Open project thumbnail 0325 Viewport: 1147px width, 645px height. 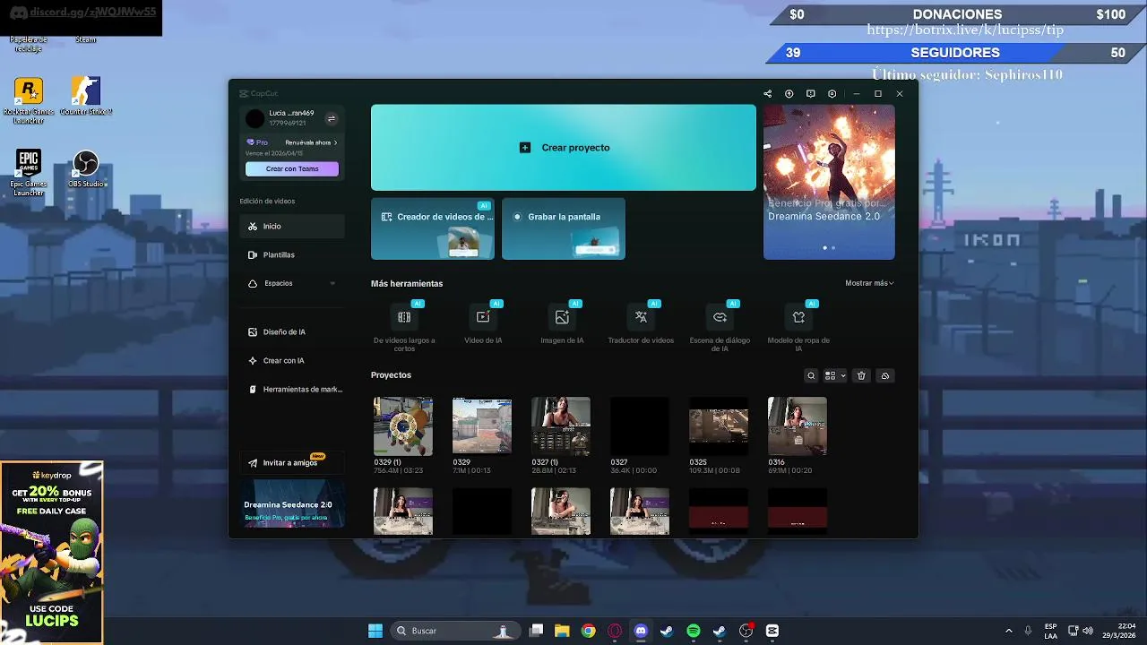tap(719, 426)
